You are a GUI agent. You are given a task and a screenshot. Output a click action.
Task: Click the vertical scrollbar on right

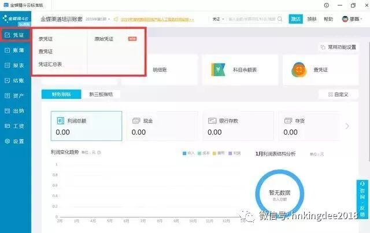point(369,102)
